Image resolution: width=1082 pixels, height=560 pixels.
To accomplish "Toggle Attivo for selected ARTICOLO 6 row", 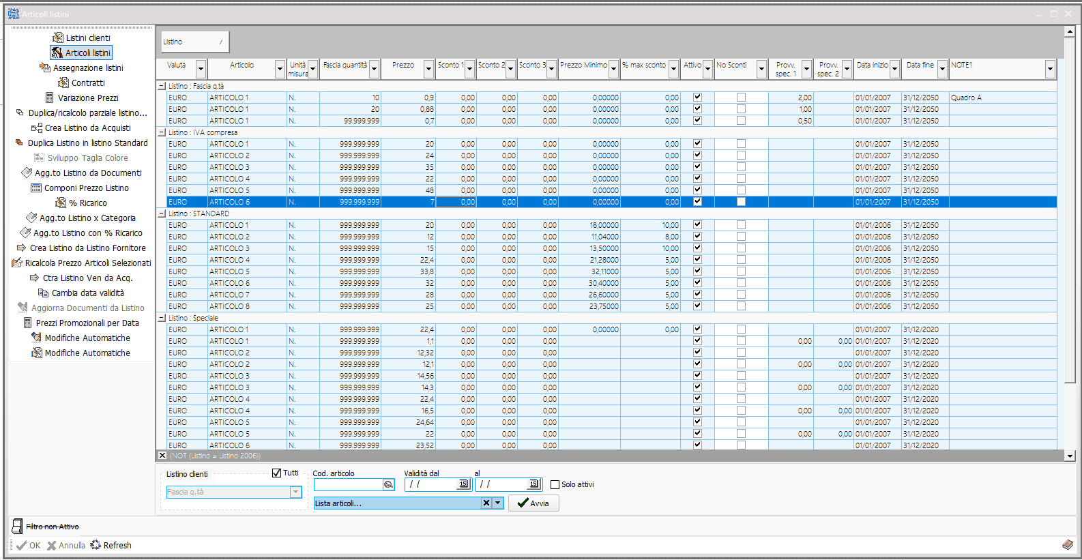I will click(x=697, y=202).
